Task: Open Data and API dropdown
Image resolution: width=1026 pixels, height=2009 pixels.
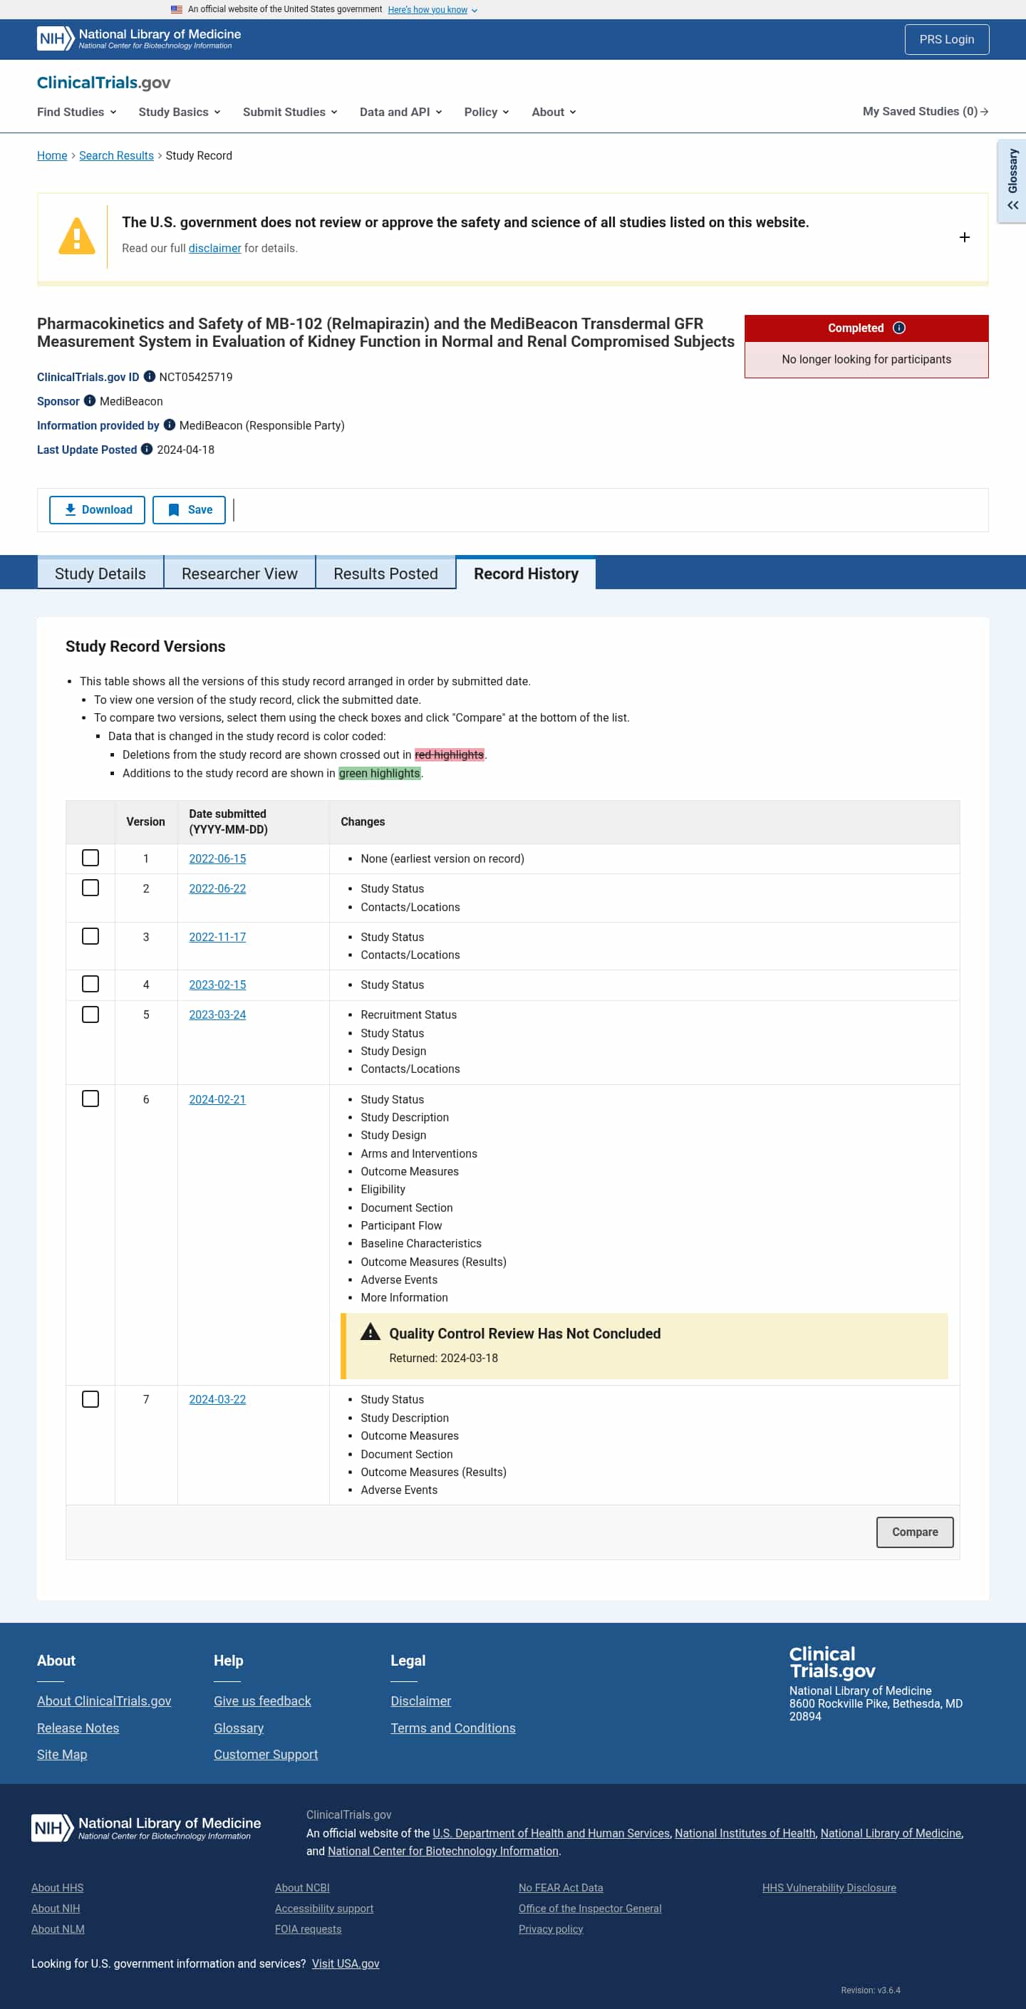Action: point(401,112)
